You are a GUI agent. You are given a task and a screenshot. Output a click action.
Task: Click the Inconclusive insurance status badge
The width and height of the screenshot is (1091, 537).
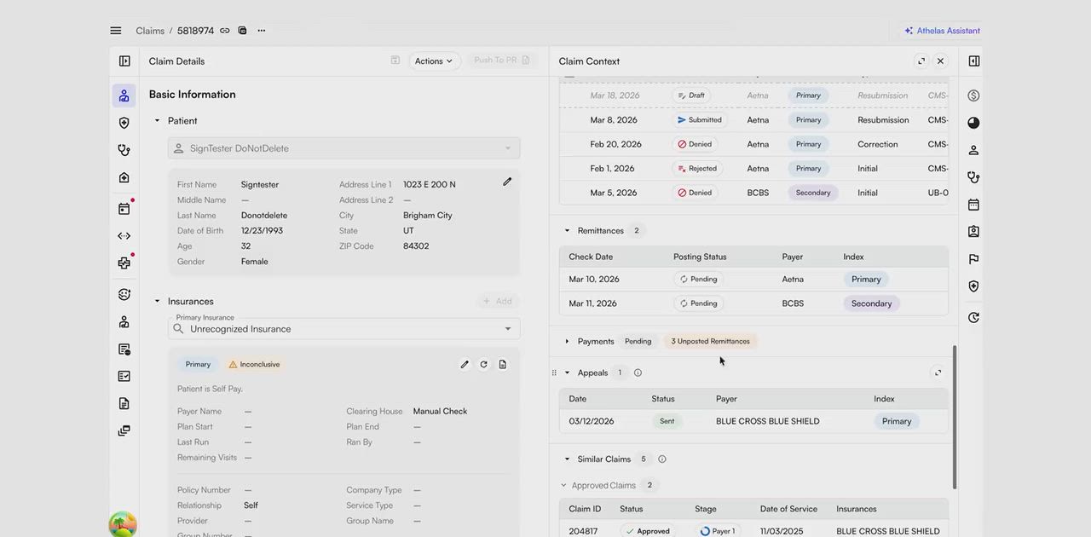click(254, 364)
